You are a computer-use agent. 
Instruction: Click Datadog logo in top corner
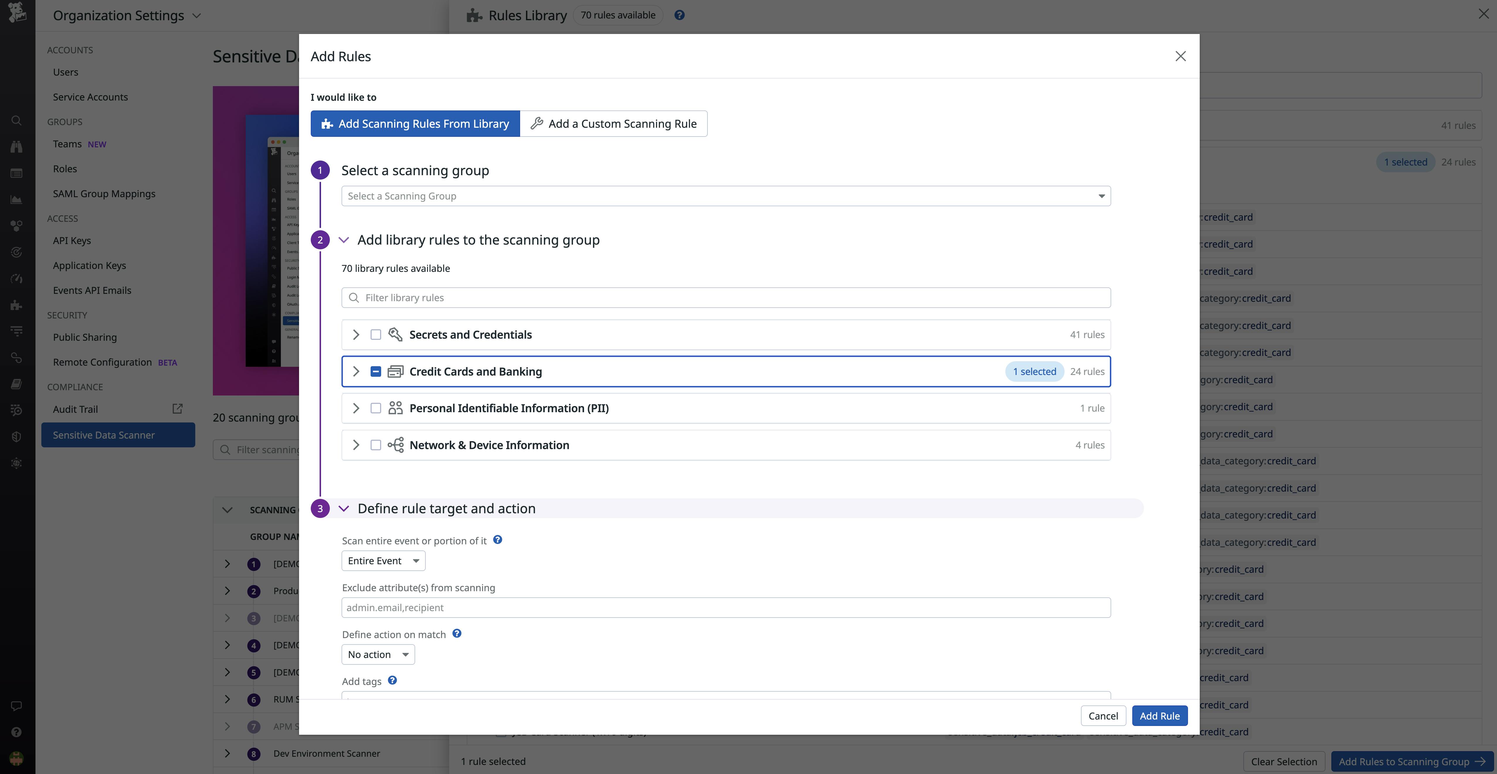tap(17, 12)
